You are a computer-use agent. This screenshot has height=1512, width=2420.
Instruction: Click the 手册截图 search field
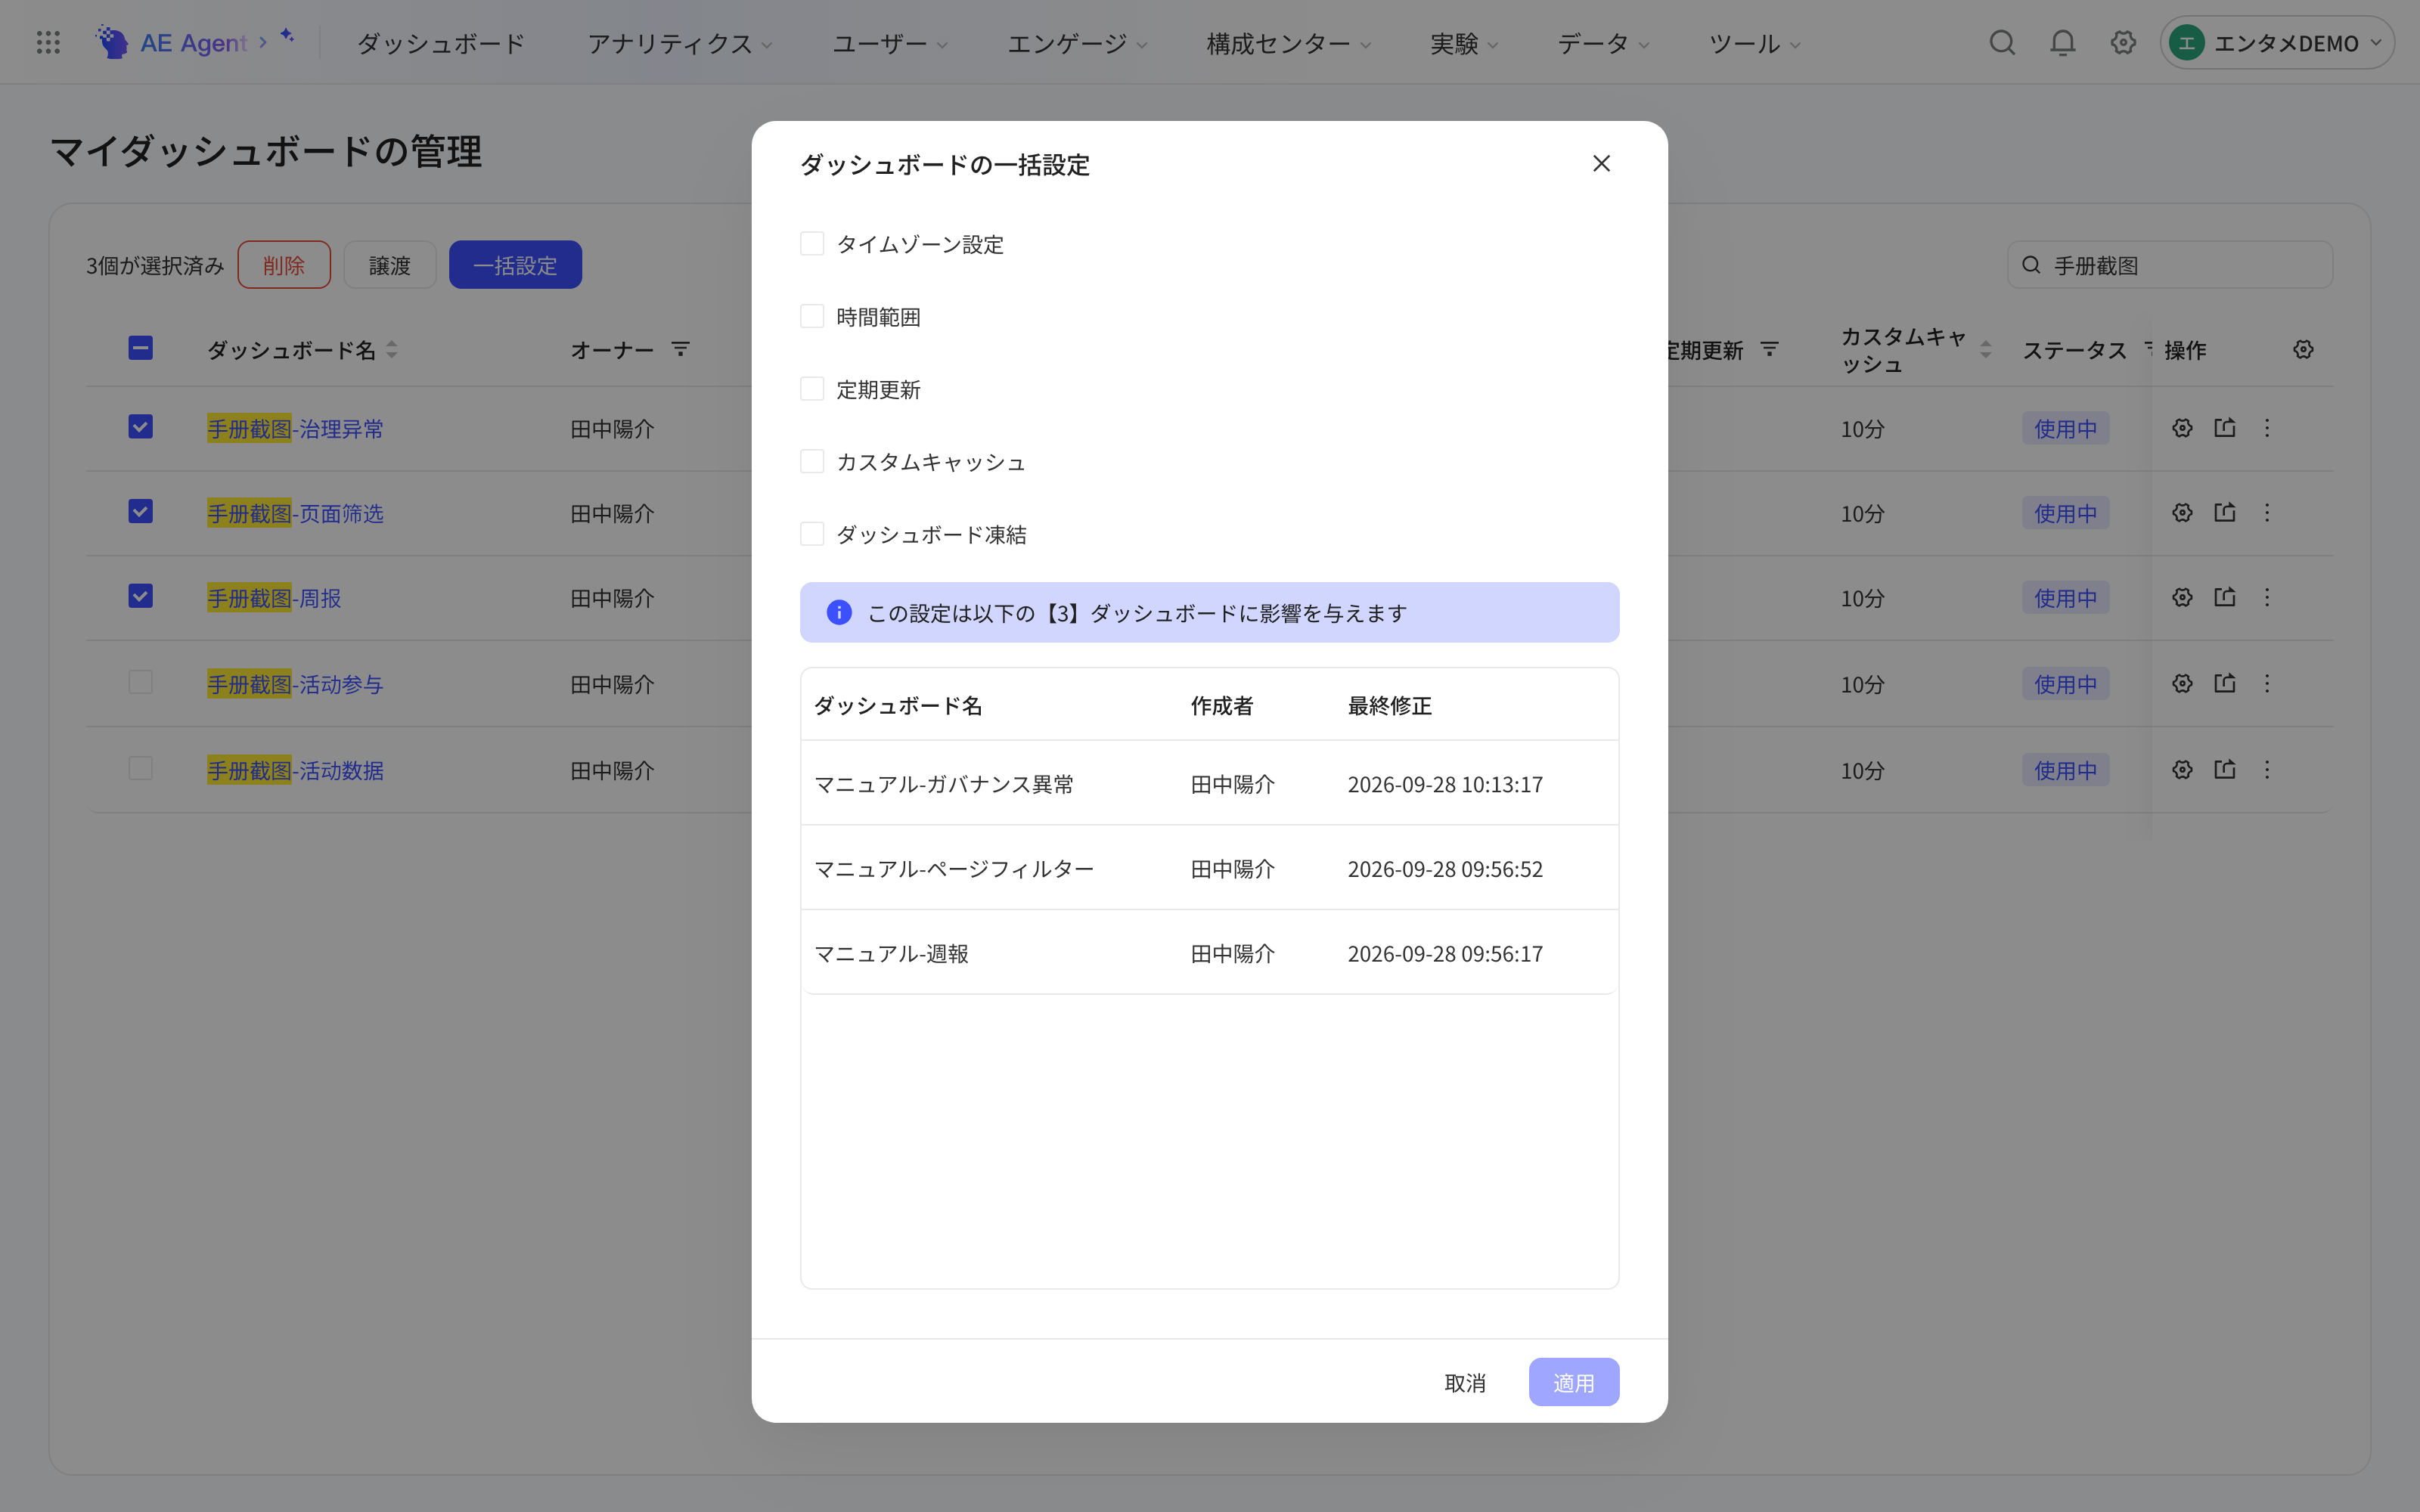2170,265
